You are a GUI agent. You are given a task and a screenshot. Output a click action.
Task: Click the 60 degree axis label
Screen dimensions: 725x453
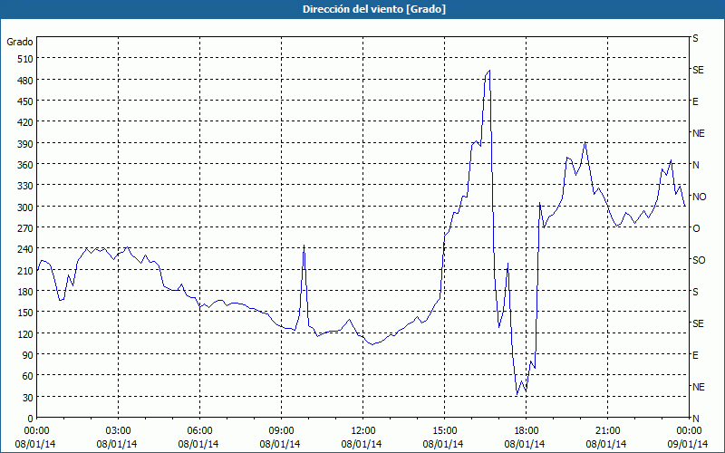tap(27, 376)
